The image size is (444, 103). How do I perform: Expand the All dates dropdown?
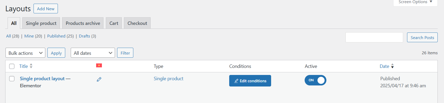click(93, 53)
